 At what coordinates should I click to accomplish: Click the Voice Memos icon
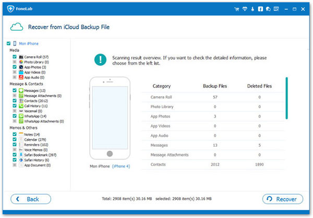[21, 150]
